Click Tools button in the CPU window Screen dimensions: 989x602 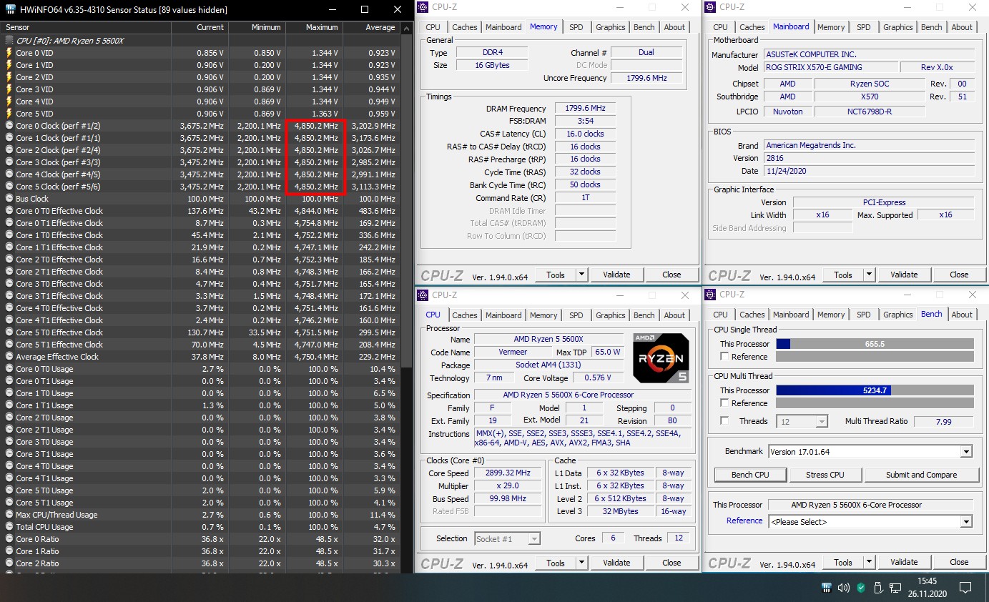pyautogui.click(x=556, y=563)
